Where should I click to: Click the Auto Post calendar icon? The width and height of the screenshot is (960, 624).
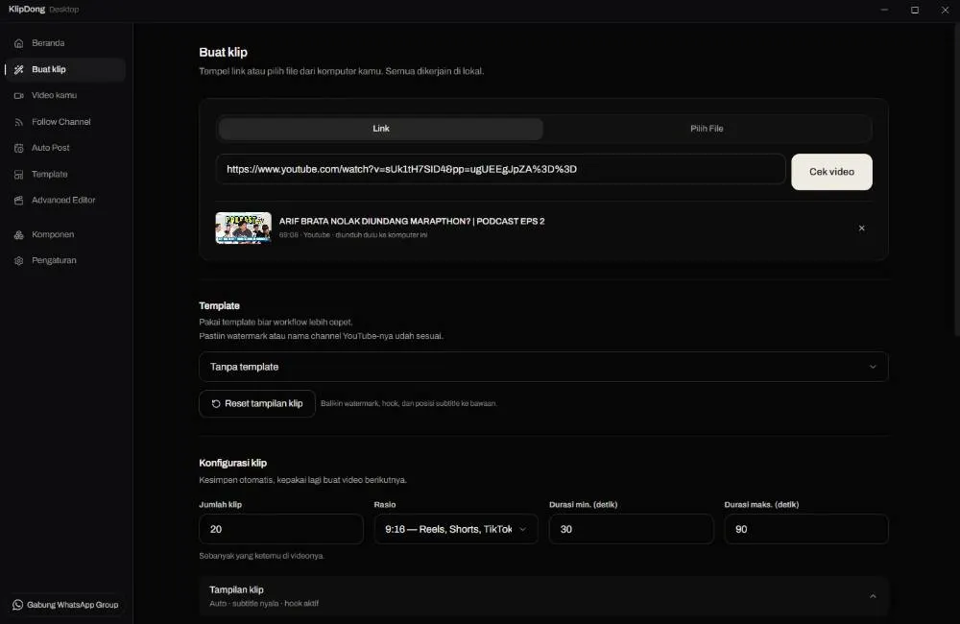tap(19, 148)
